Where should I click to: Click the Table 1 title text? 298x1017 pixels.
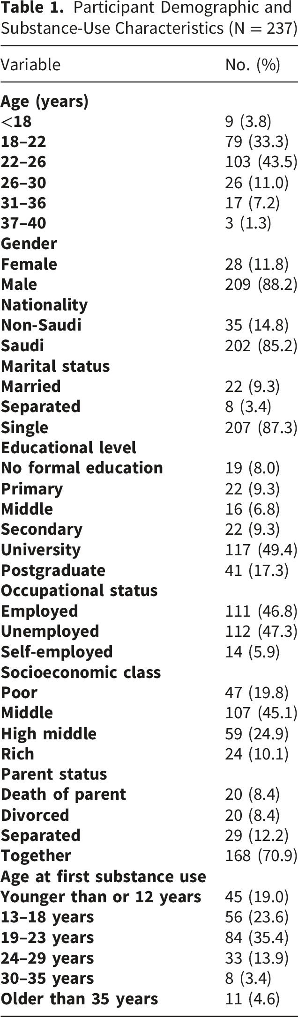pos(149,18)
